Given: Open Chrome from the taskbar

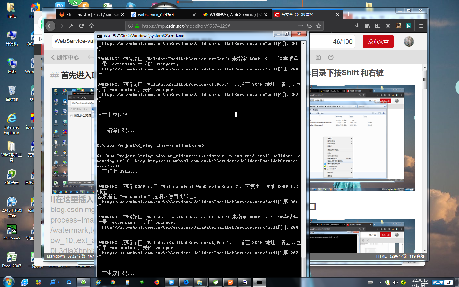Looking at the screenshot, I should tap(113, 282).
